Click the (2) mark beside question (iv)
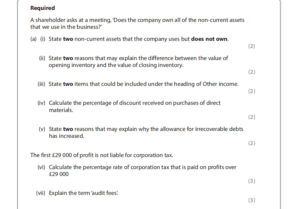The width and height of the screenshot is (298, 209). click(251, 117)
